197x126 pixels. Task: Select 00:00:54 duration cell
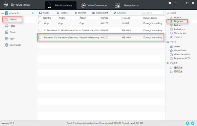coord(104,31)
